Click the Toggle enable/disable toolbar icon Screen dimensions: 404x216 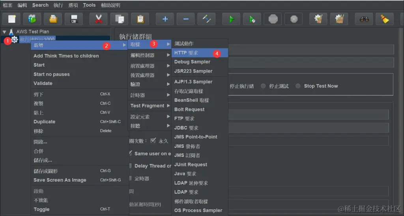pos(206,19)
